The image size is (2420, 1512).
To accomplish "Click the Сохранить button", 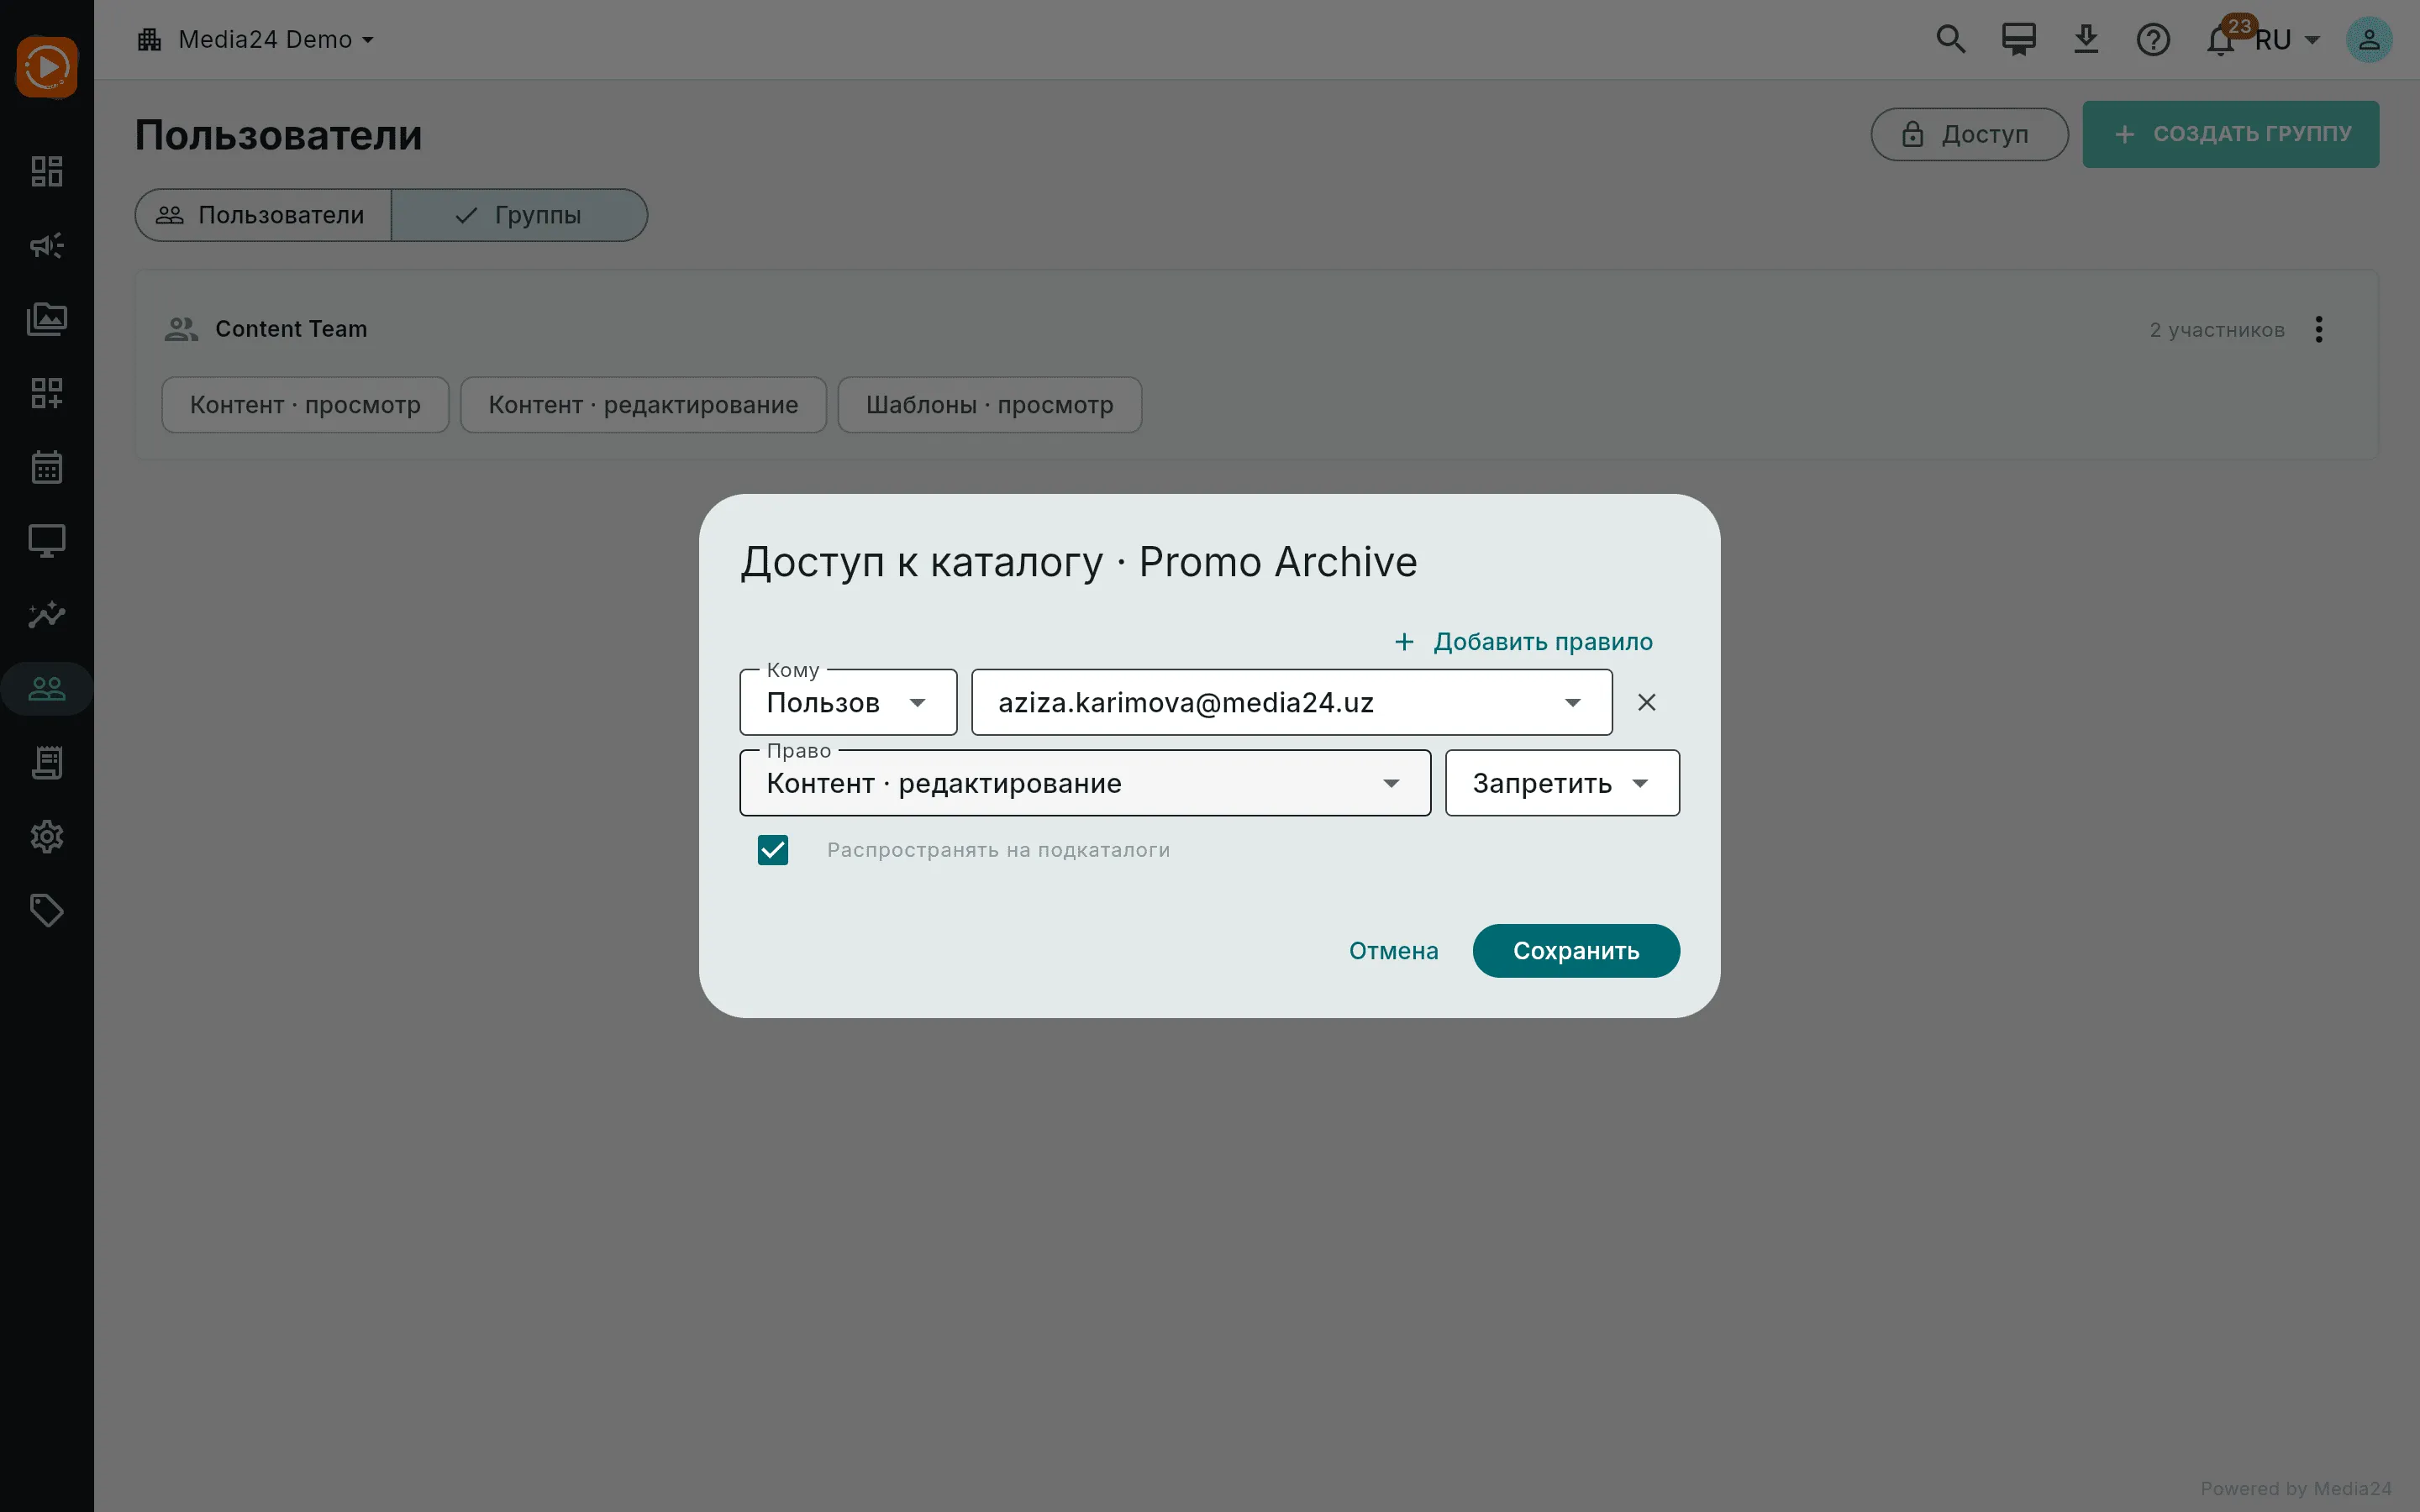I will pyautogui.click(x=1576, y=951).
